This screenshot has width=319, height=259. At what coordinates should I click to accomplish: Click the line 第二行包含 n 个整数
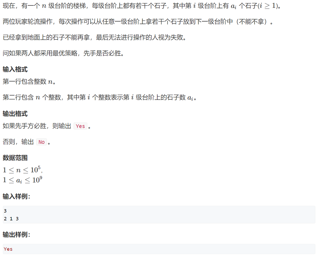point(100,97)
